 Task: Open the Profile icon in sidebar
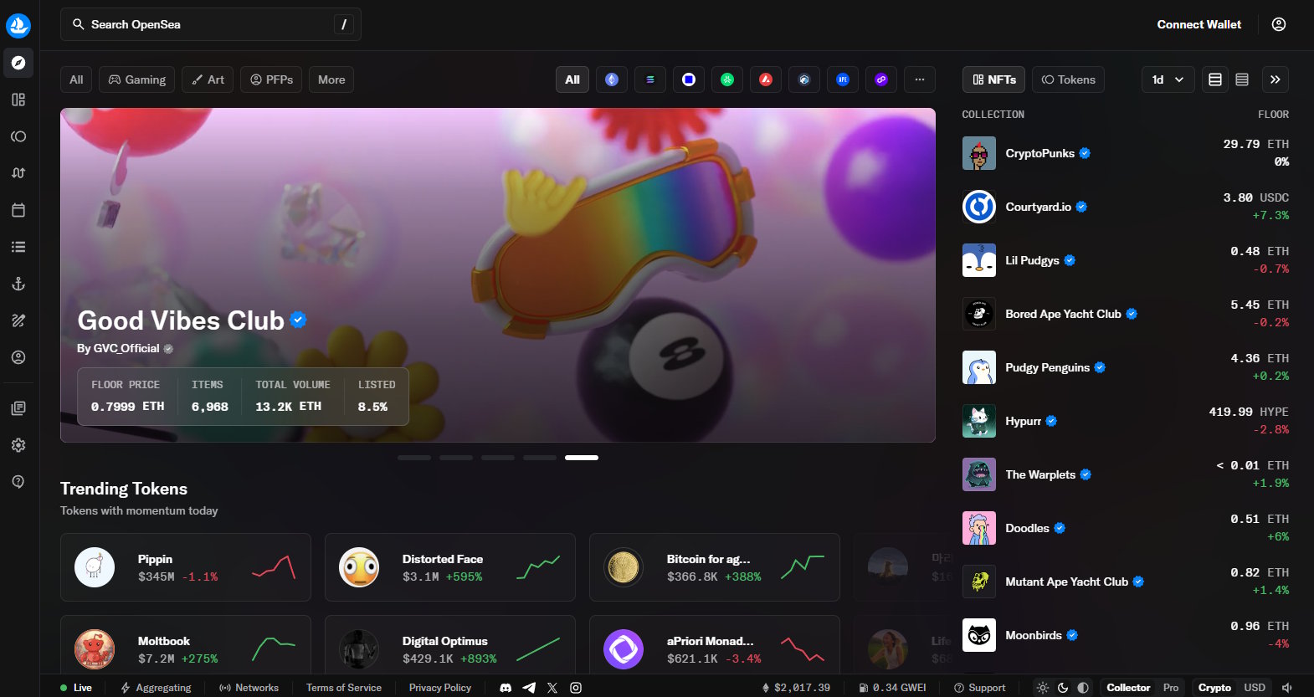point(18,357)
